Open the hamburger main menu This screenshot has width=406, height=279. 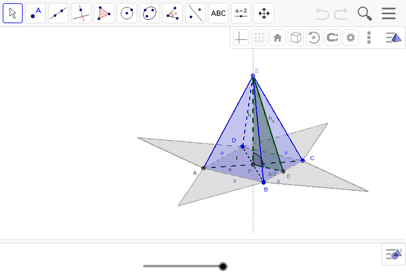pyautogui.click(x=389, y=14)
